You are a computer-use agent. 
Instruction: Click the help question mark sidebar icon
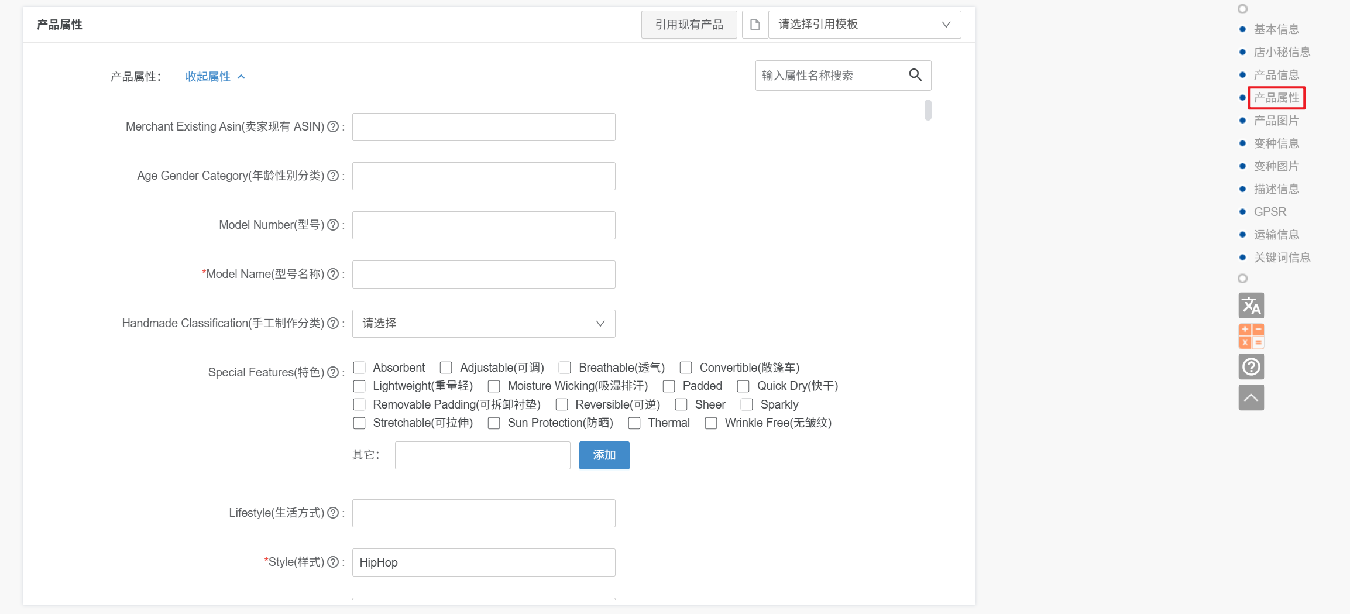1251,367
